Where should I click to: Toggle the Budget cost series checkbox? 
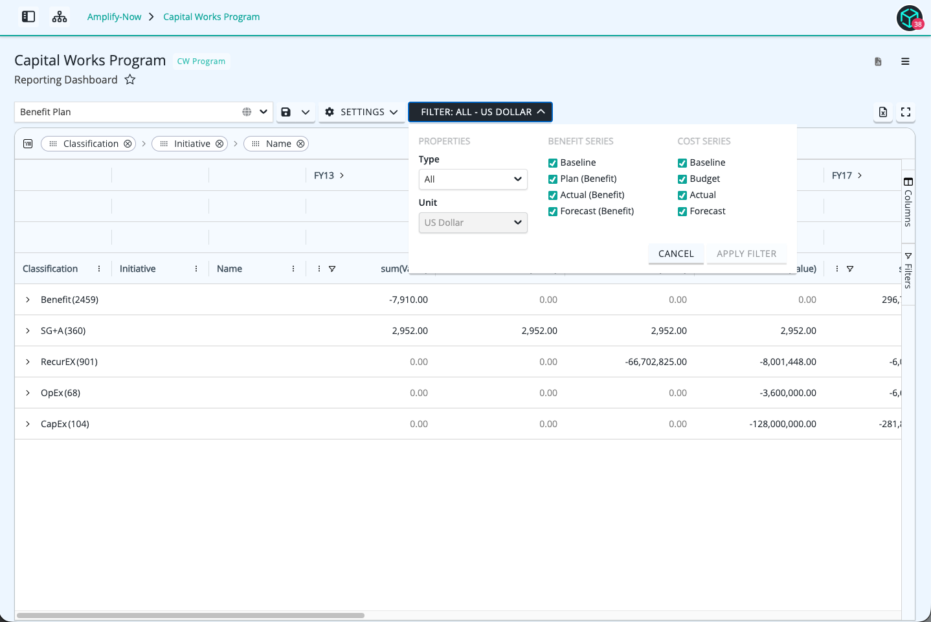click(x=682, y=179)
